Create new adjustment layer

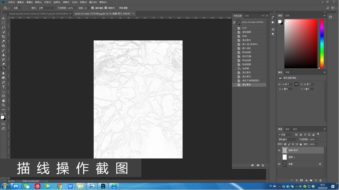tap(306, 180)
